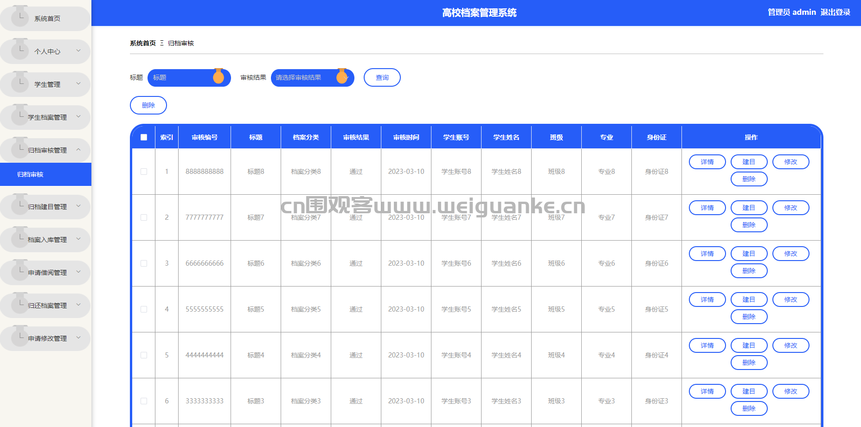This screenshot has height=427, width=861.
Task: Click the icon beside 申请借阅管理 menu
Action: pyautogui.click(x=20, y=271)
